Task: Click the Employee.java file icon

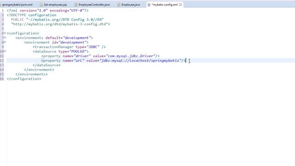Action: [x=119, y=5]
